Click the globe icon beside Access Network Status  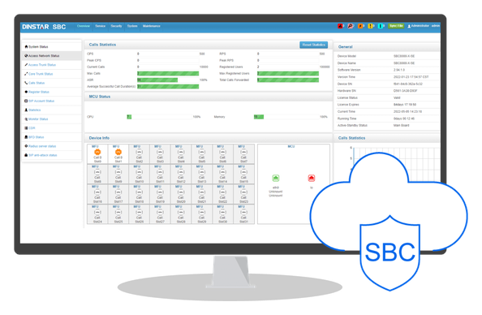(26, 56)
